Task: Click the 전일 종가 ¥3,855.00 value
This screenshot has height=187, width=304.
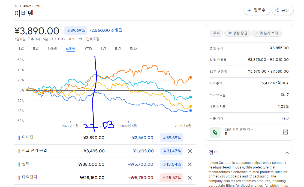Action: point(279,48)
